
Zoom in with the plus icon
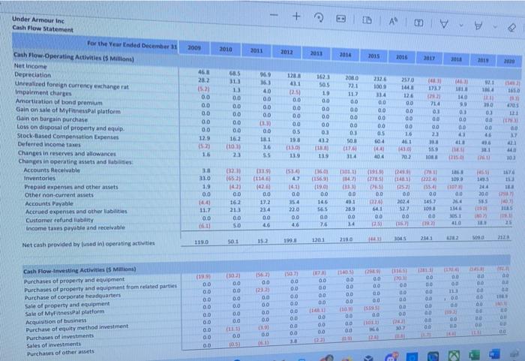(296, 16)
